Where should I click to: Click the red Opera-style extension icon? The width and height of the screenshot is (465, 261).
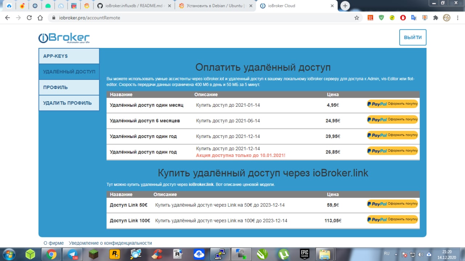(403, 17)
